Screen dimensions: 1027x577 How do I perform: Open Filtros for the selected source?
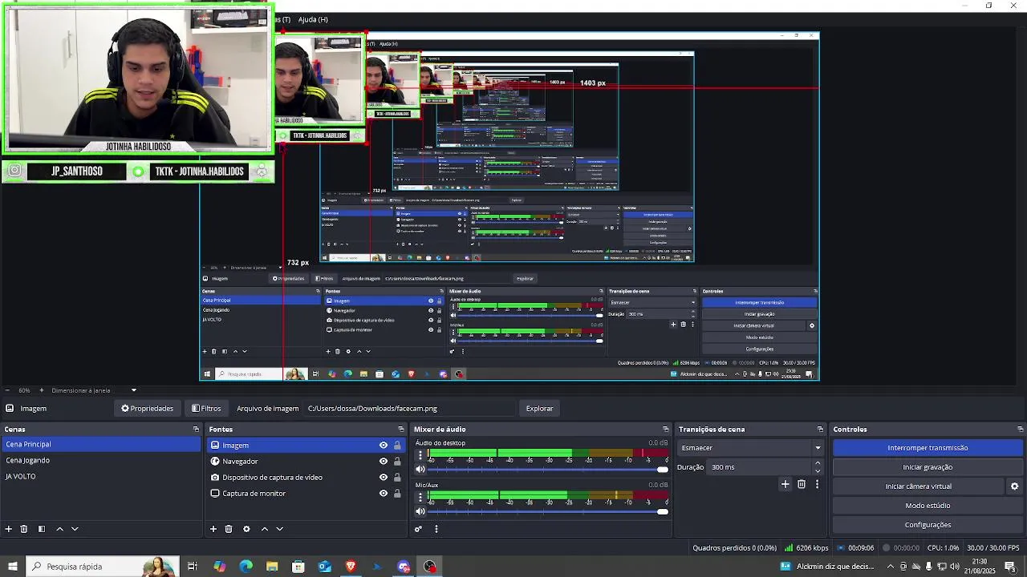click(x=206, y=409)
